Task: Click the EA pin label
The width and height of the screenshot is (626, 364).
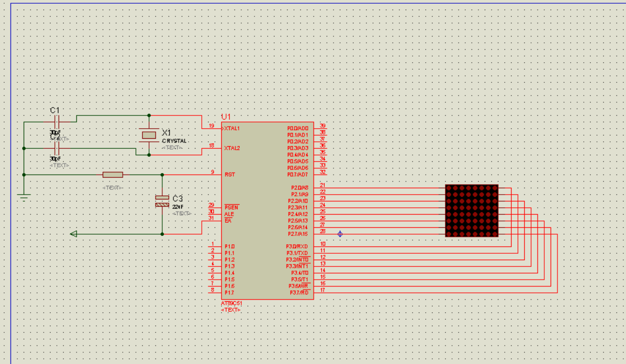Action: (x=228, y=221)
